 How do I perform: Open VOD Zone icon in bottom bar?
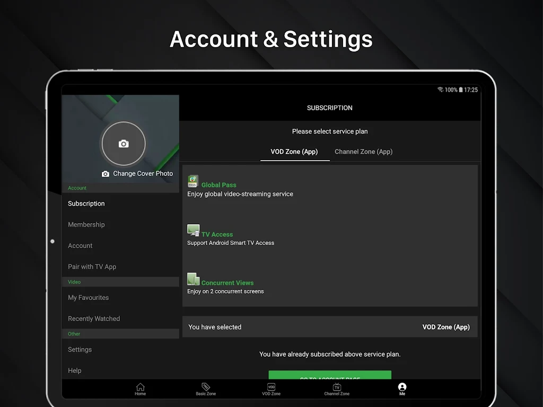point(271,387)
